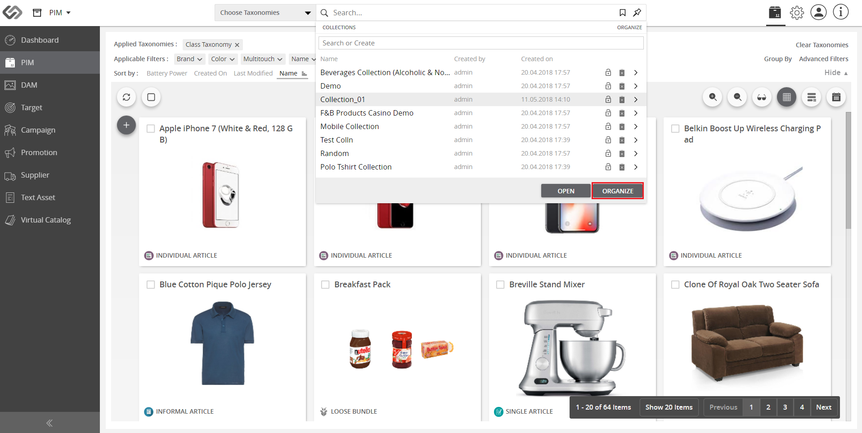Expand the Name filter dropdown

(304, 59)
